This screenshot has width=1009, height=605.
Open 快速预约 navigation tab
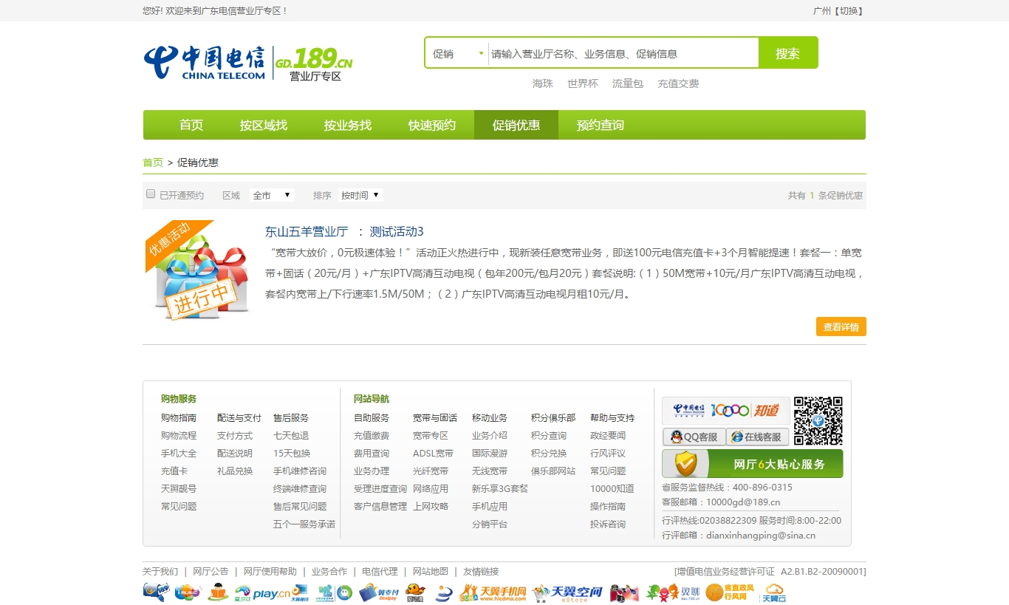(432, 125)
